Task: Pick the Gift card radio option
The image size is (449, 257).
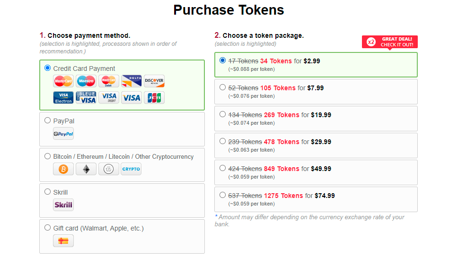Action: (x=47, y=228)
